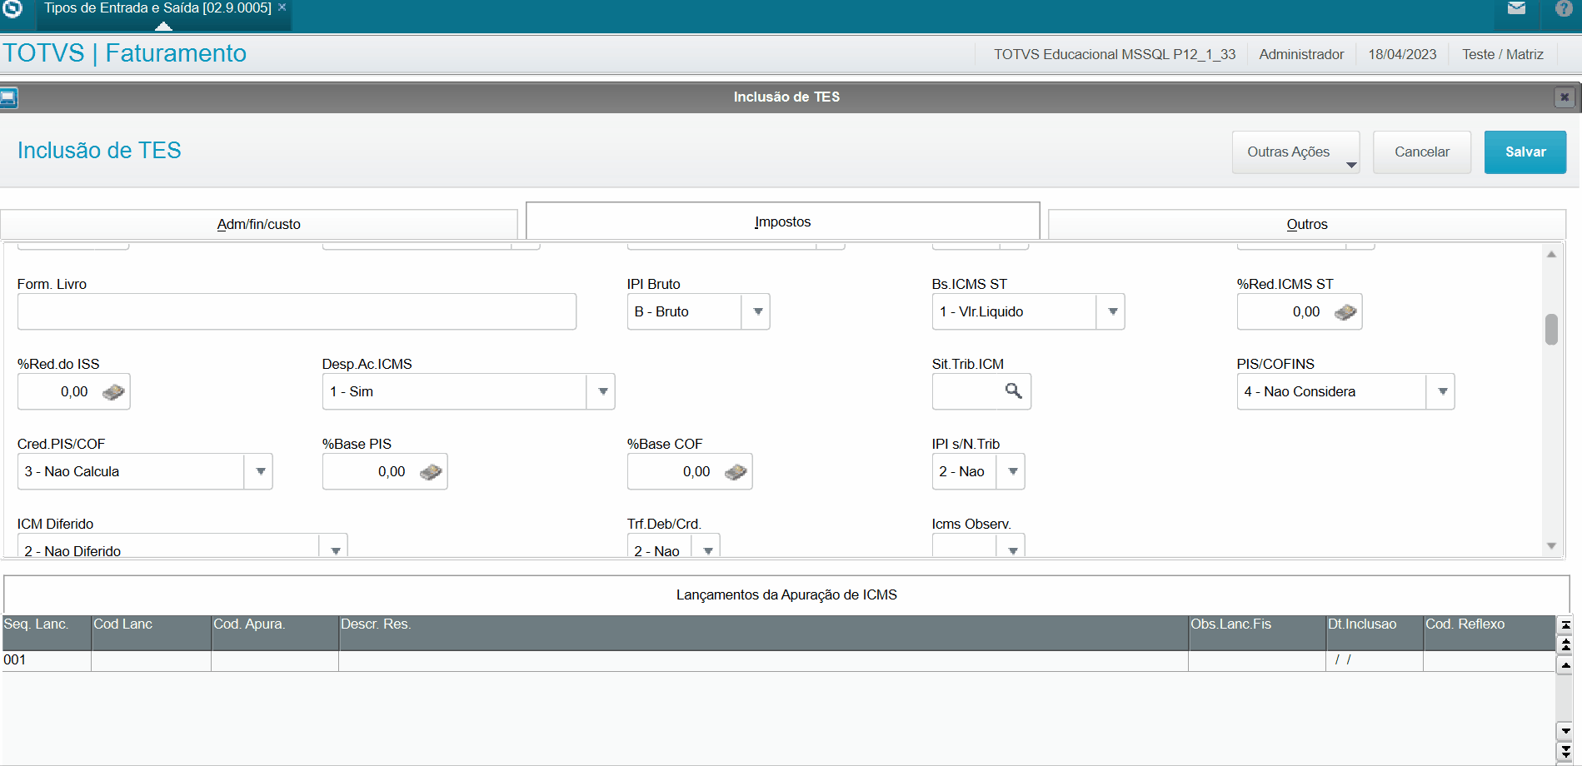Open the help question mark icon
The image size is (1582, 766).
point(1565,8)
